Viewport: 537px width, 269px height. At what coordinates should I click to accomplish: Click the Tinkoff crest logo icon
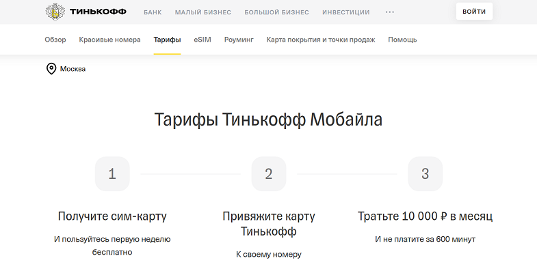(55, 12)
